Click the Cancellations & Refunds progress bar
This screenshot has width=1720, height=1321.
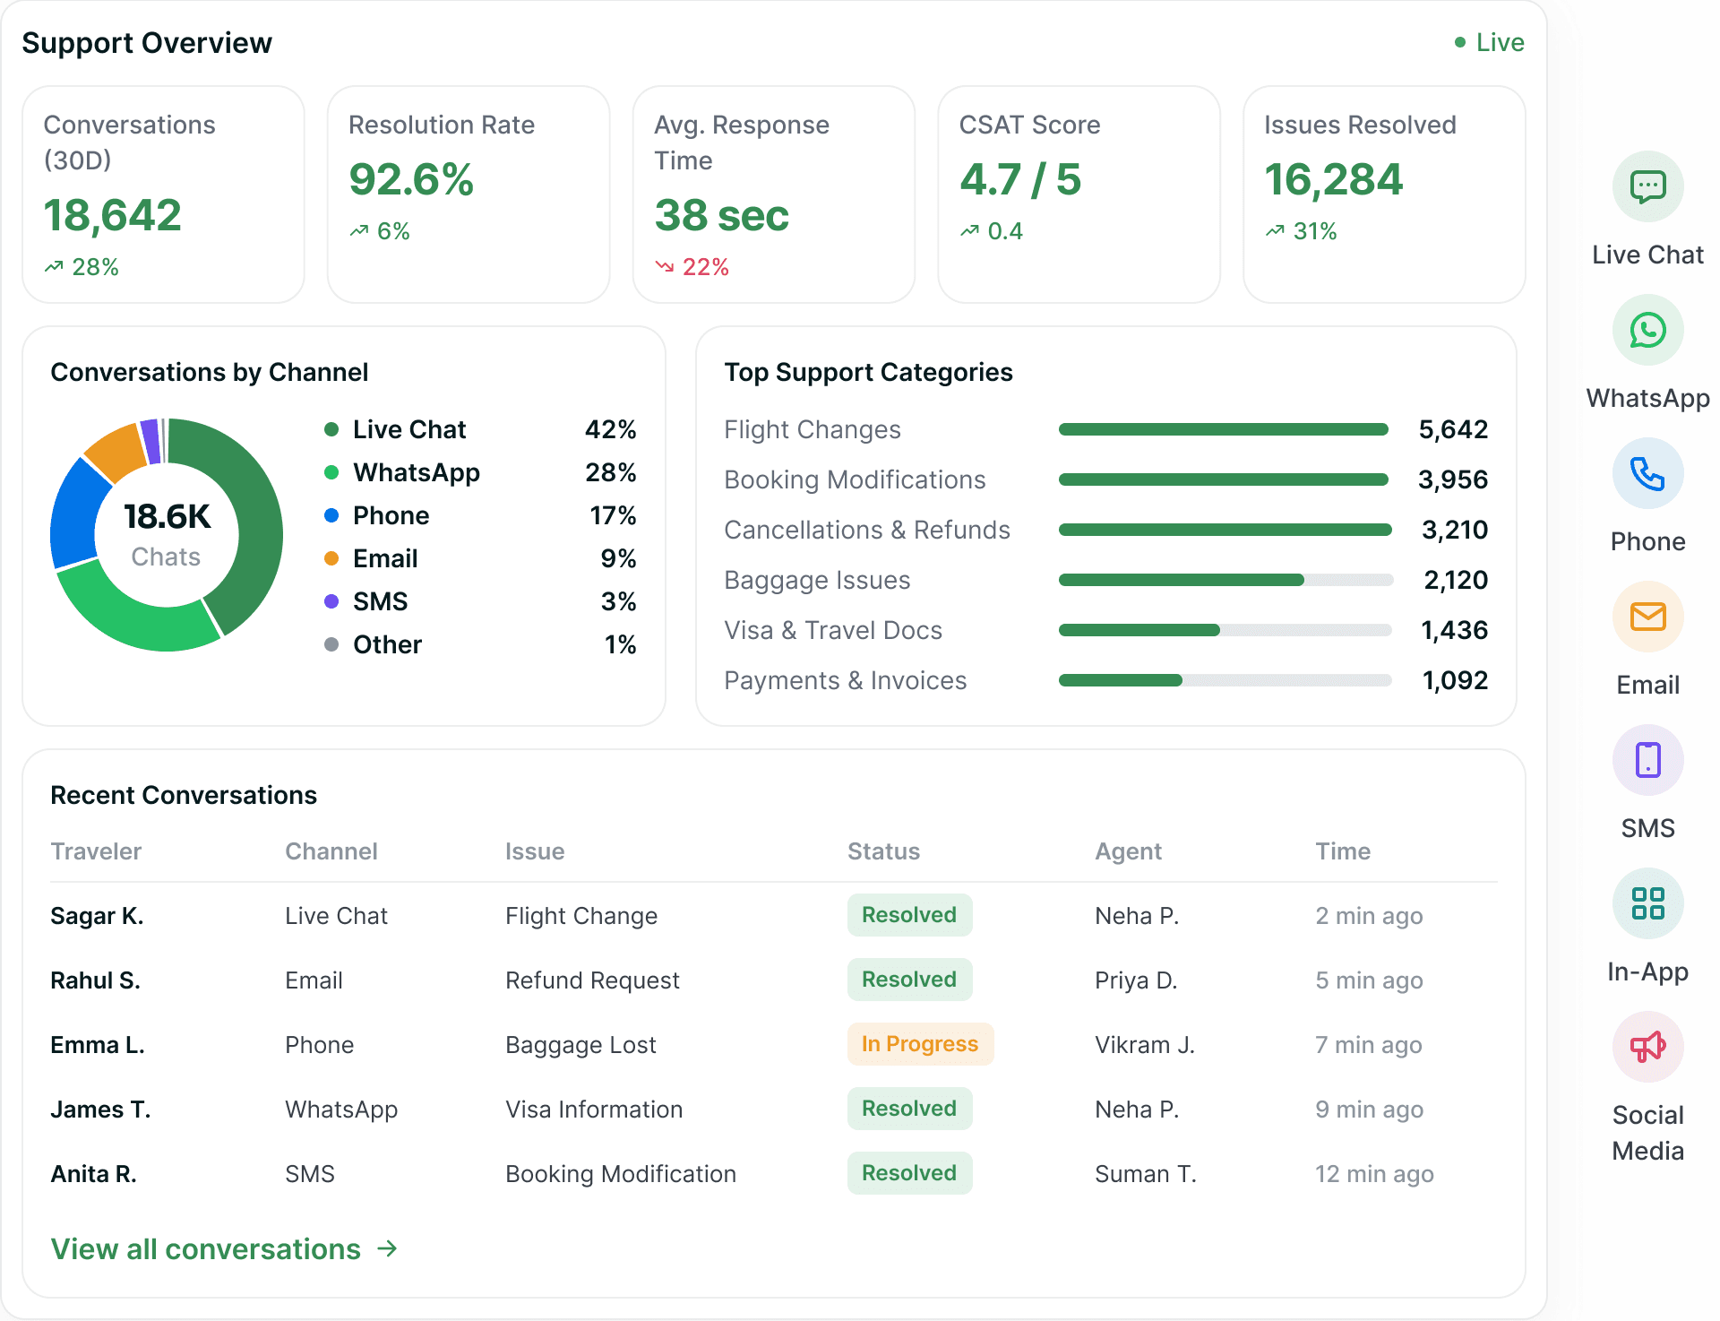point(1225,530)
